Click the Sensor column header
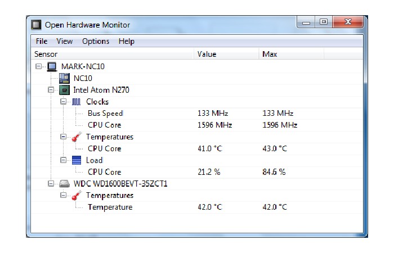Viewport: 394px width, 253px height. coord(113,54)
